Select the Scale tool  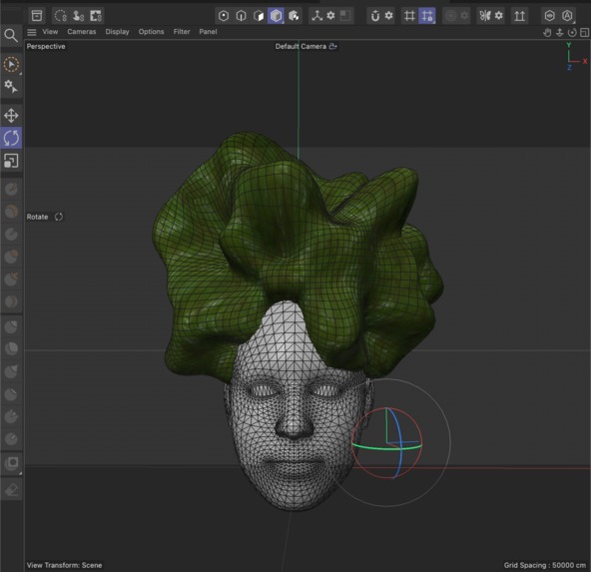pos(11,161)
